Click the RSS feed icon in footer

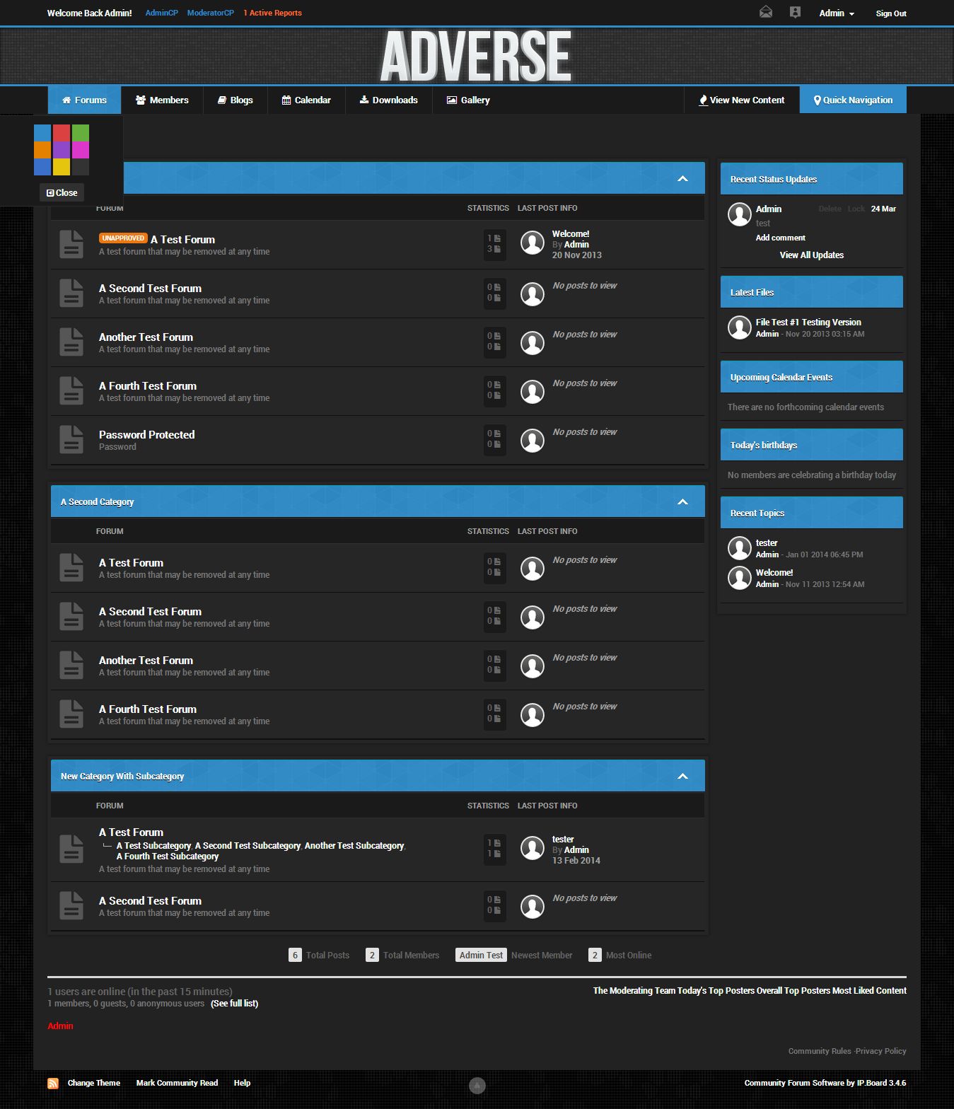coord(53,1083)
